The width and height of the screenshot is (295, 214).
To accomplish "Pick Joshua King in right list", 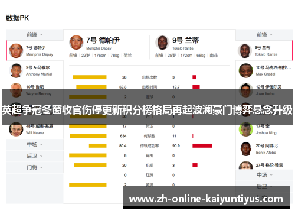I will pos(264,129).
